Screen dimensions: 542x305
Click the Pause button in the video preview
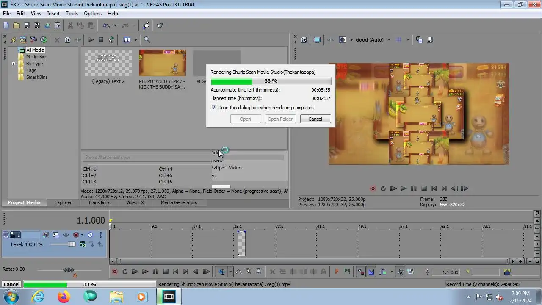click(414, 189)
